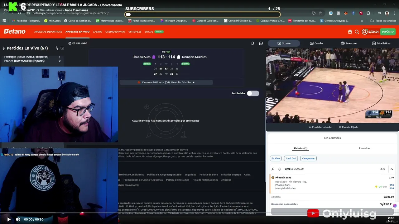The image size is (399, 224).
Task: Seek on the video progress bar
Action: click(x=199, y=213)
